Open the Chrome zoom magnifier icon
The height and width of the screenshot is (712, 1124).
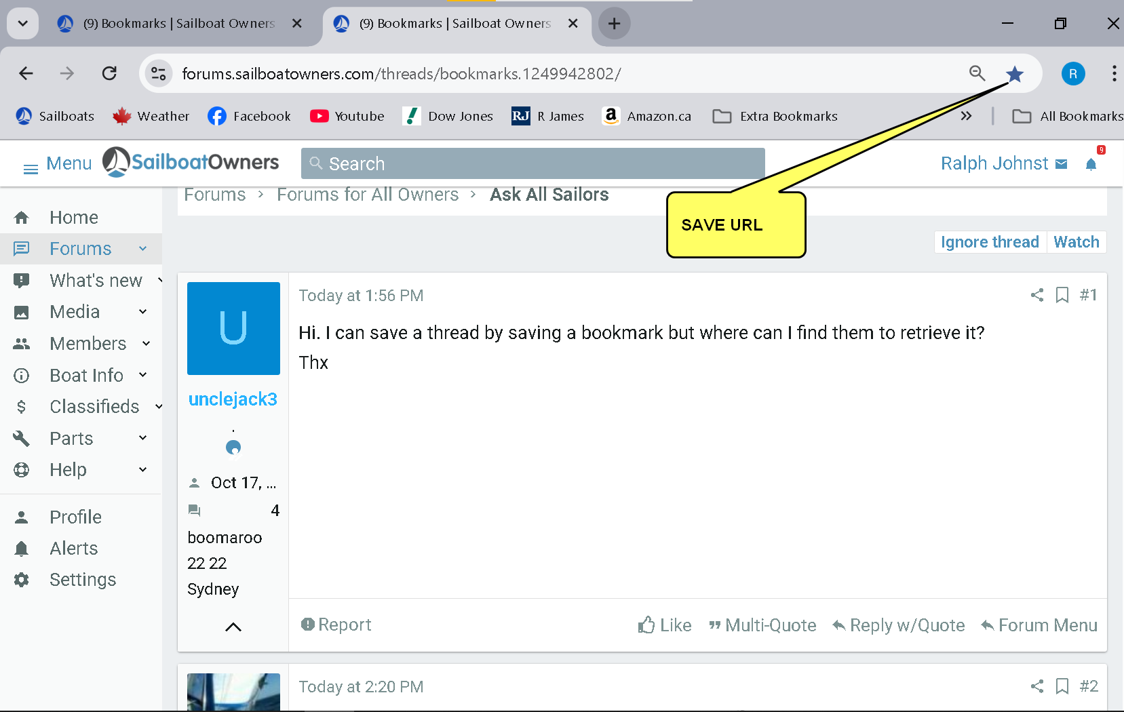pyautogui.click(x=977, y=73)
